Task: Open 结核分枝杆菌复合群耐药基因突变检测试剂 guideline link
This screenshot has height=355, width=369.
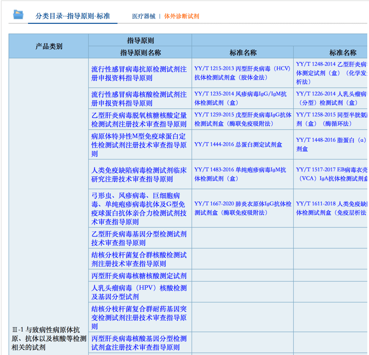Action: (139, 317)
